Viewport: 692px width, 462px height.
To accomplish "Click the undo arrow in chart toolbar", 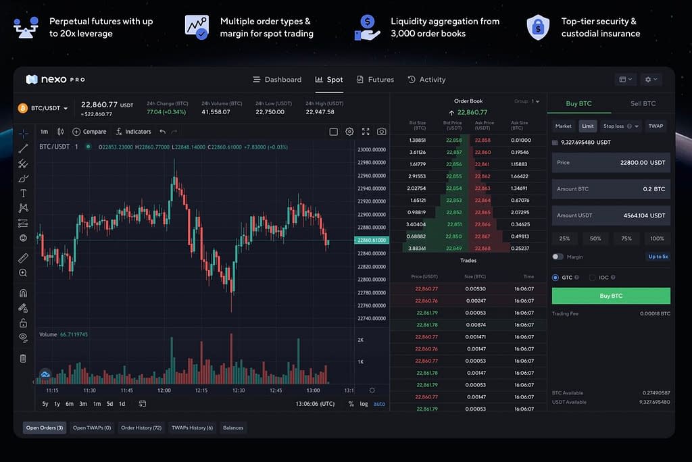I will tap(162, 132).
